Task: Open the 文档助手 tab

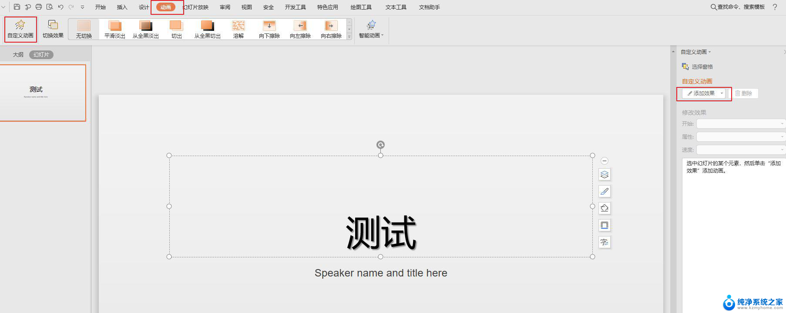Action: 430,7
